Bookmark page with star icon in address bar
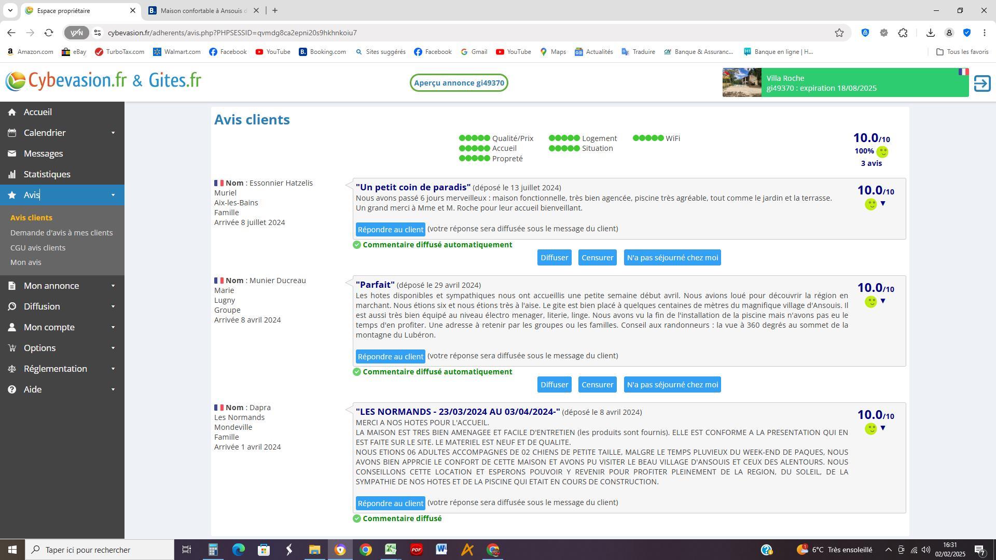 tap(839, 33)
